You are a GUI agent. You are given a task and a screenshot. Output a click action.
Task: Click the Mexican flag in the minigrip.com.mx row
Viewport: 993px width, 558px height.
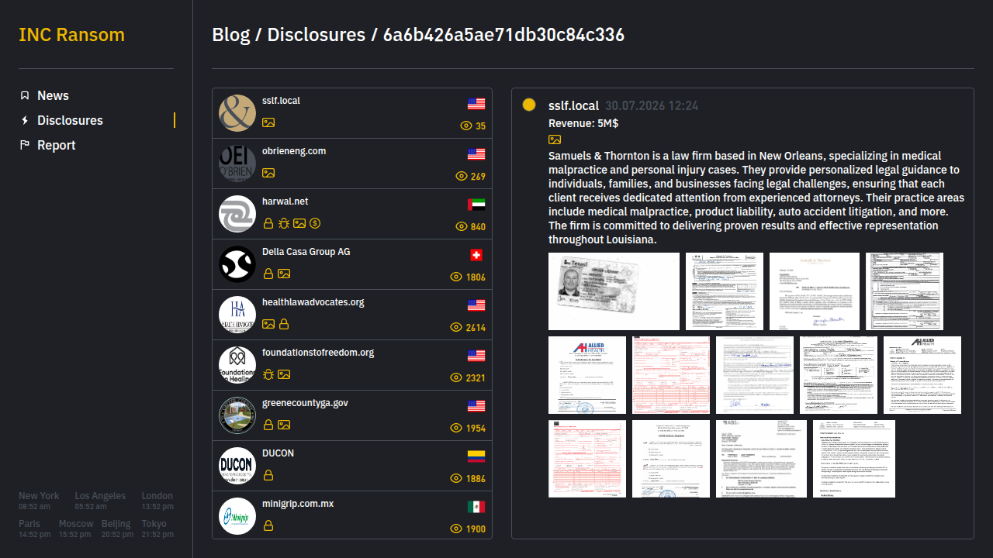[476, 507]
